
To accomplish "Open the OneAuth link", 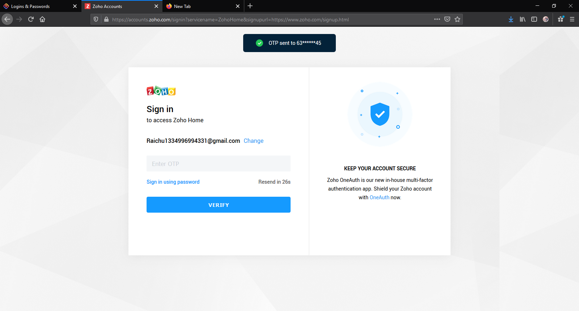I will [379, 197].
